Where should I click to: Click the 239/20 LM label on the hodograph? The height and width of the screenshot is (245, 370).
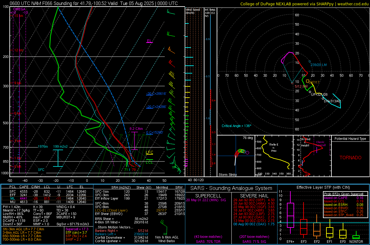coord(319,65)
